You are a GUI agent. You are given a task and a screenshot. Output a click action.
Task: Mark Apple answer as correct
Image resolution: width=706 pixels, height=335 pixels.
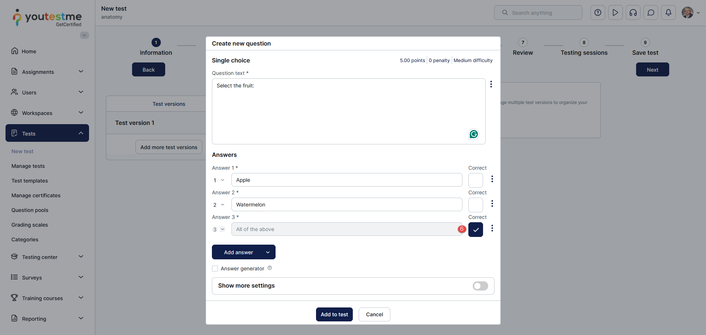click(475, 180)
